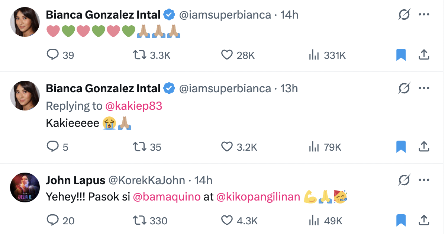Screen dimensions: 448x234
Task: Open the more options menu on the top tweet
Action: point(423,15)
